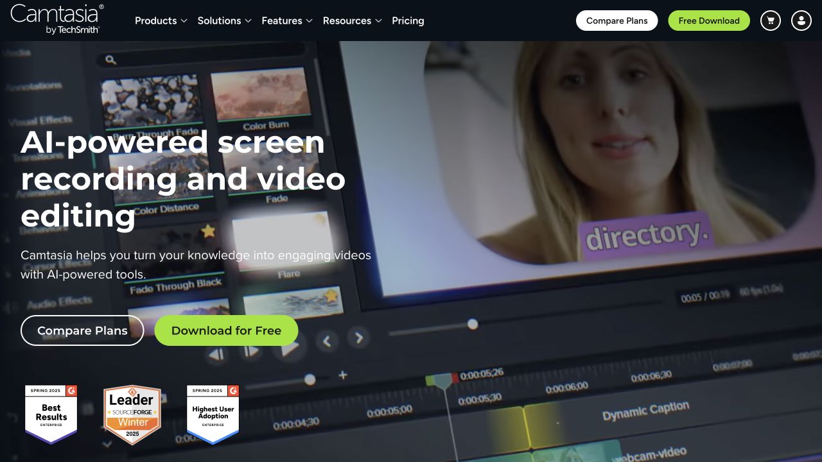Click the G2 Best Results badge

tap(51, 415)
